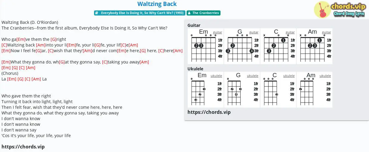The image size is (369, 152).
Task: Open the Everybody Else Is Doing It album tag
Action: point(140,13)
